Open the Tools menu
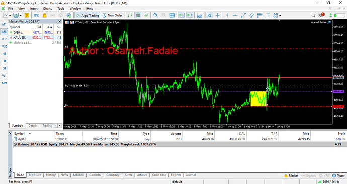Screen dimensions: 347x184 [61, 9]
